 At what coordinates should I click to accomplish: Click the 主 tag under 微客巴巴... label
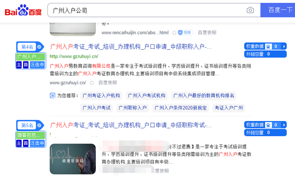[19, 143]
